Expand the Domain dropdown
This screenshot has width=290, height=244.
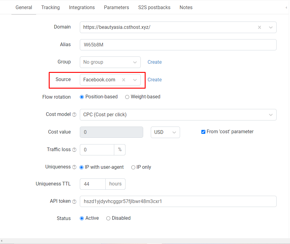271,27
